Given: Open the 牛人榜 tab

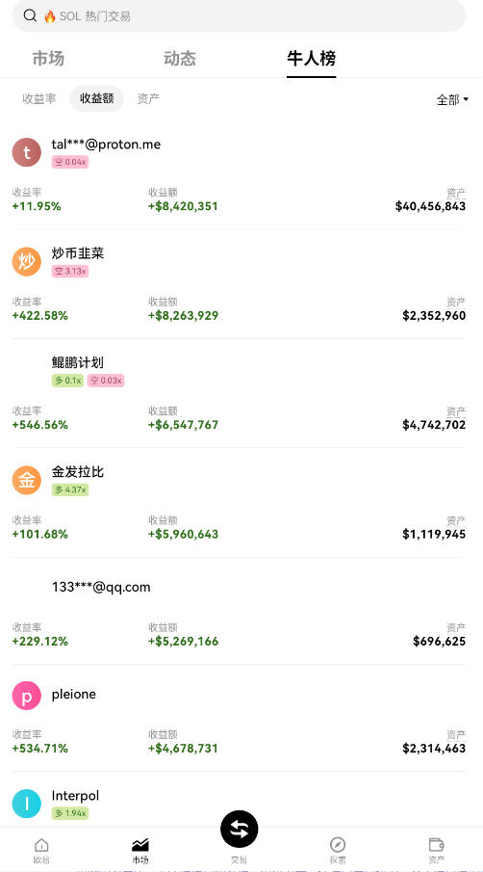Looking at the screenshot, I should click(x=312, y=59).
